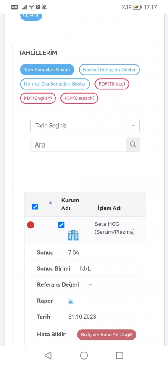Click Bu İşlem Bana Ait Değil! button

click(107, 335)
